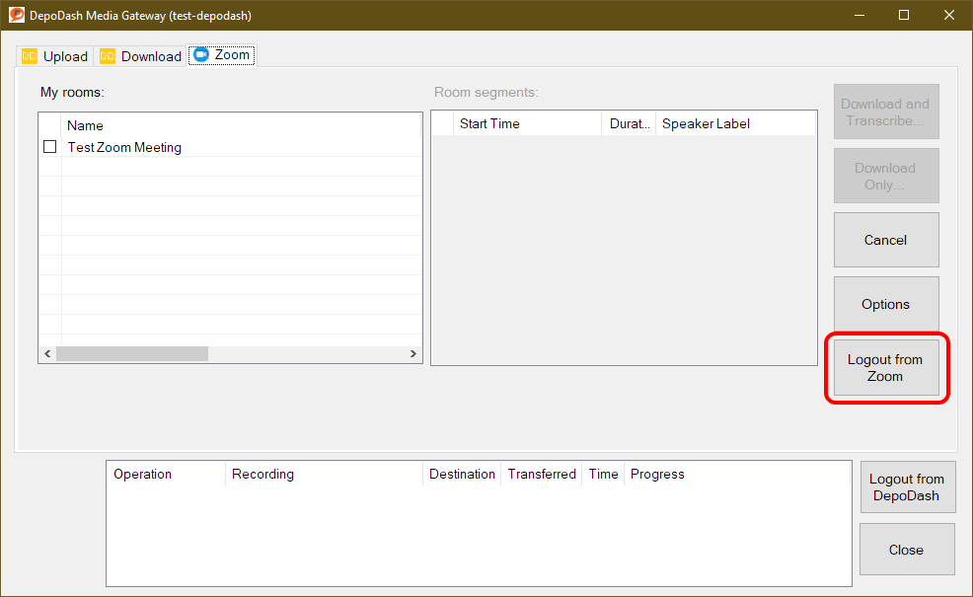Click left arrow of rooms scrollbar

click(47, 353)
